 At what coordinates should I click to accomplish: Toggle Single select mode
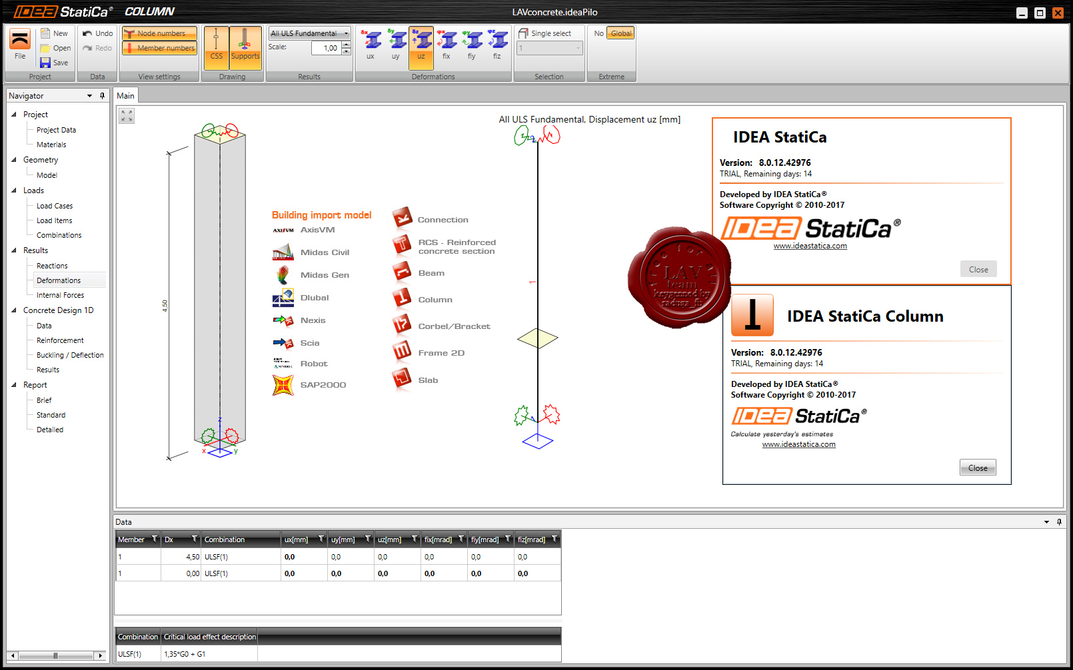(545, 33)
